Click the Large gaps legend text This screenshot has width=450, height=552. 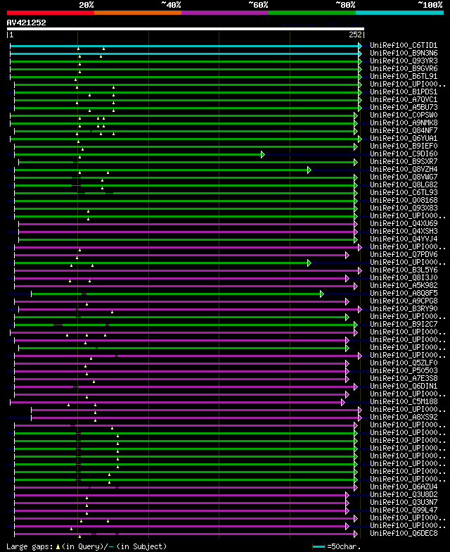tap(86, 546)
